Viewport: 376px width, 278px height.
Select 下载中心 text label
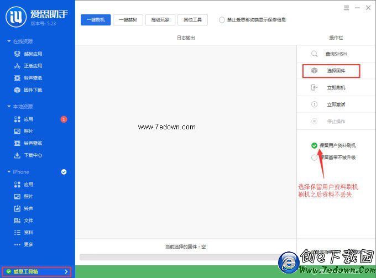coord(33,155)
